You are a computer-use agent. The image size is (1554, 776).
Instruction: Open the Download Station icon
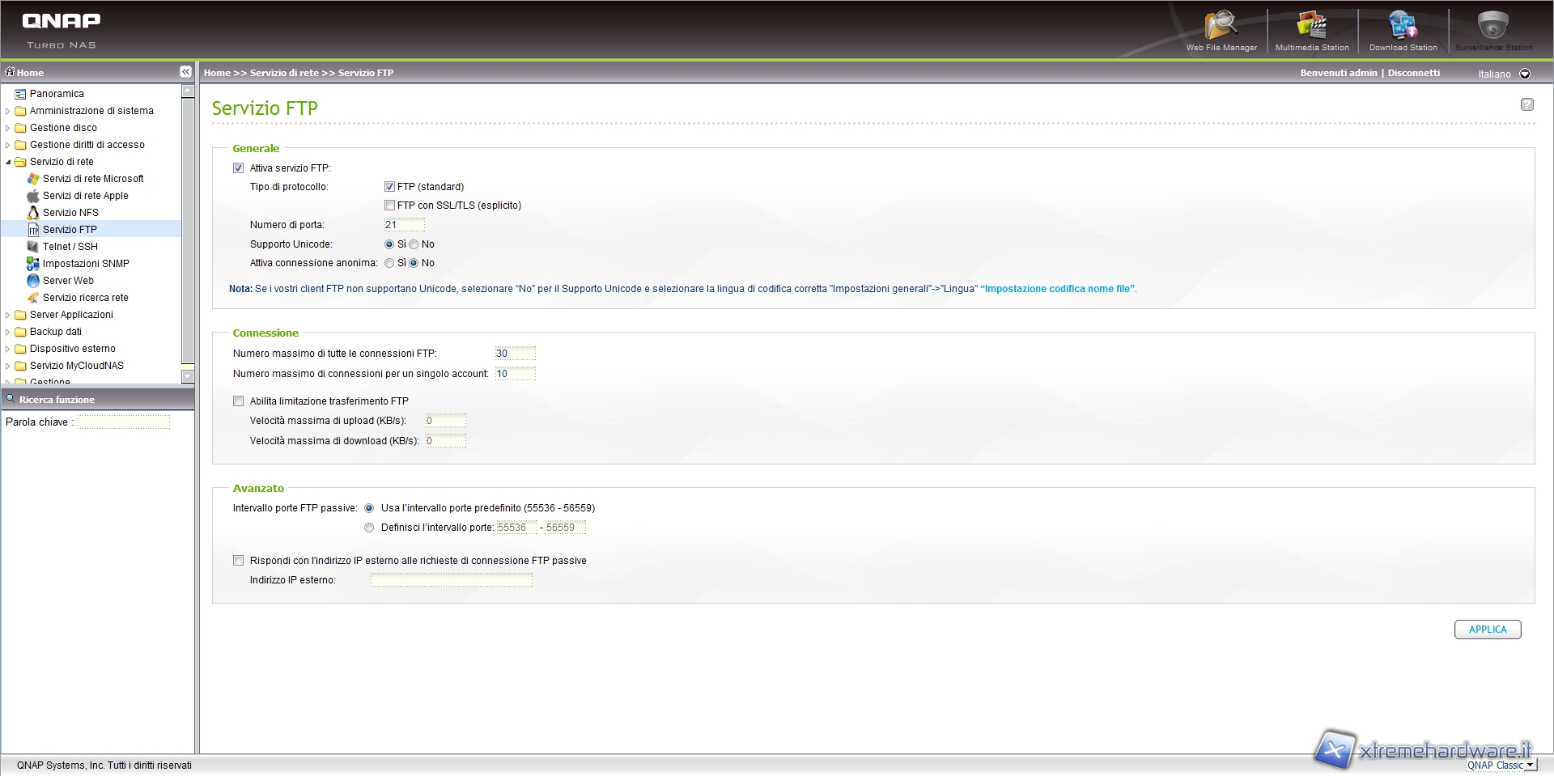(x=1403, y=30)
